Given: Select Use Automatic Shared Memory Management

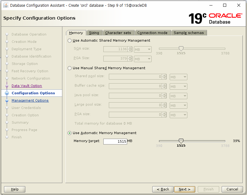Looking at the screenshot, I should (x=69, y=40).
